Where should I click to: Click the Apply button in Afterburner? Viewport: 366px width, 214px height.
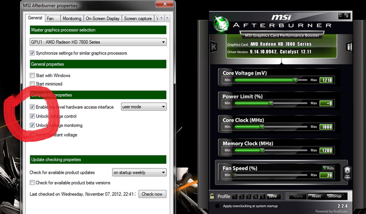(x=297, y=196)
